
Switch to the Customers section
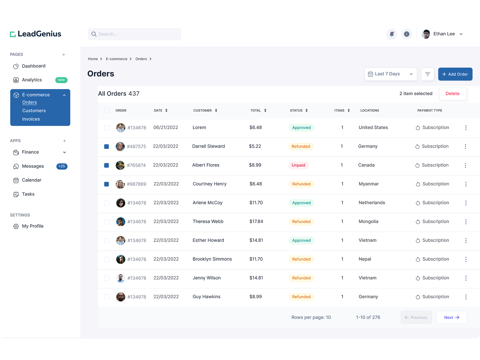point(34,110)
